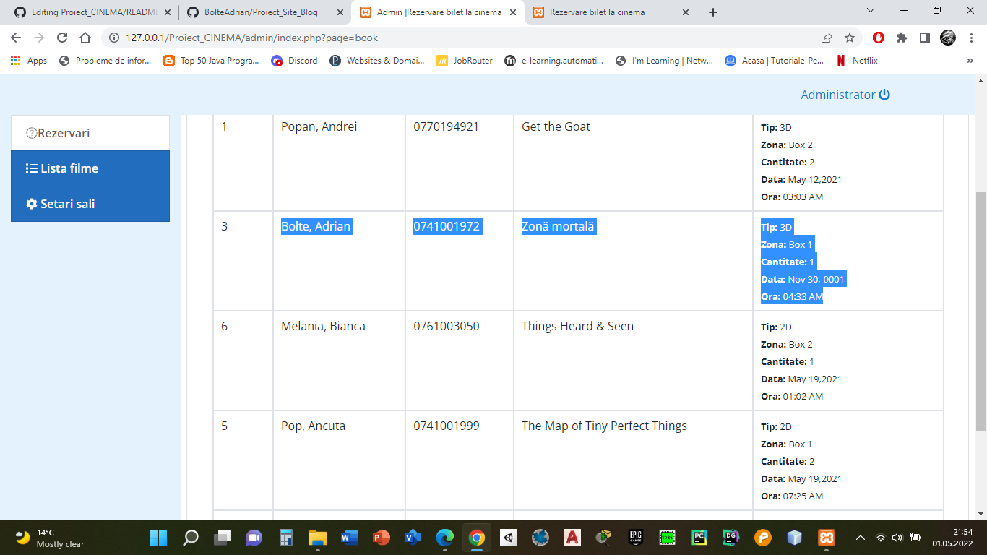Open the weather widget showing 14°C
Image resolution: width=987 pixels, height=555 pixels.
click(x=51, y=538)
